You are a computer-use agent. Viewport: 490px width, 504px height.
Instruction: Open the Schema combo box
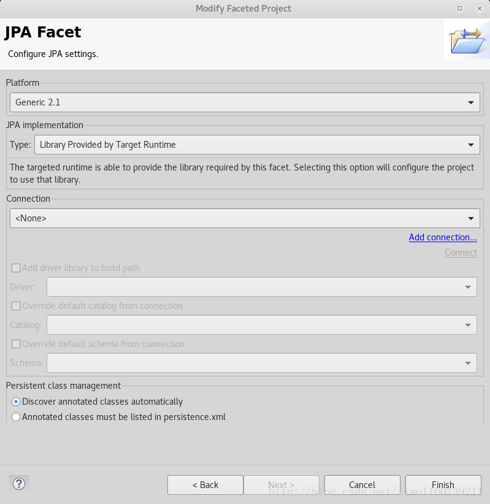point(262,363)
